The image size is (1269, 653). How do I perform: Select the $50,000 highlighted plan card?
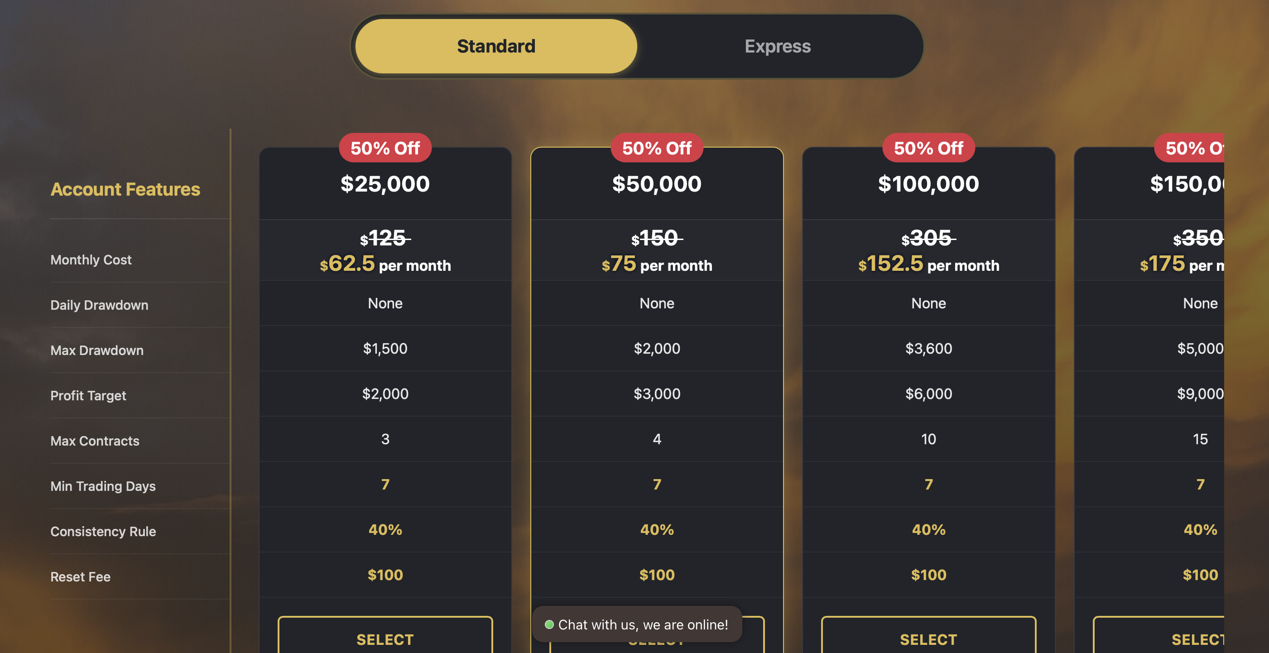[x=657, y=184]
